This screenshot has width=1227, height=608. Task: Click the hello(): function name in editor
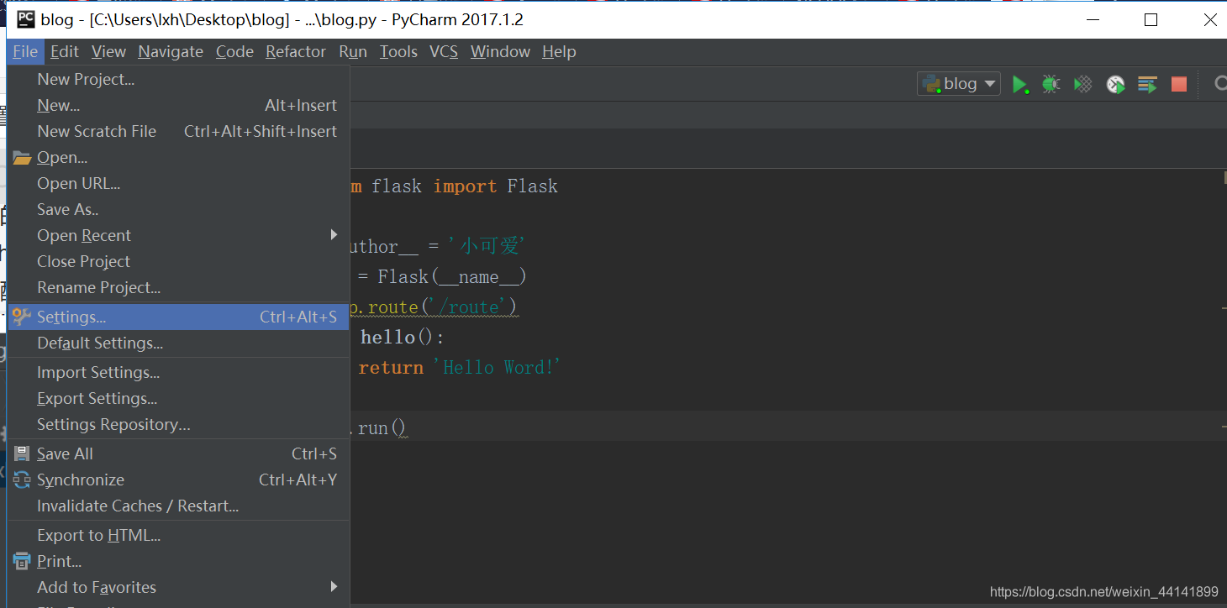(x=403, y=337)
